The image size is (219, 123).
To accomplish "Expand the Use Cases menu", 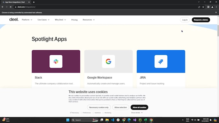I will [x=43, y=20].
